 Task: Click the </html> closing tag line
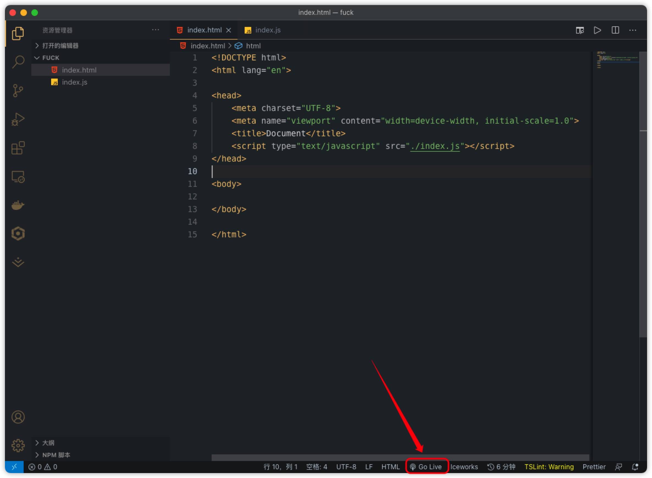click(x=229, y=234)
